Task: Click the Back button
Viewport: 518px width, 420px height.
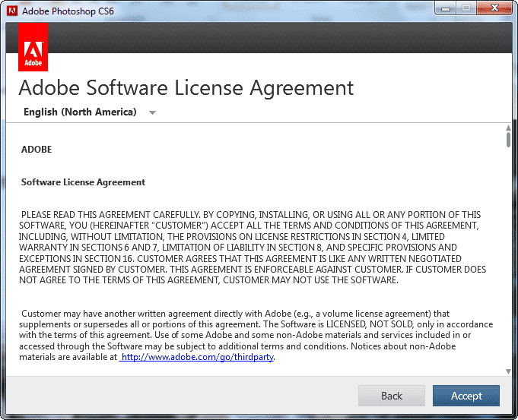Action: tap(392, 395)
